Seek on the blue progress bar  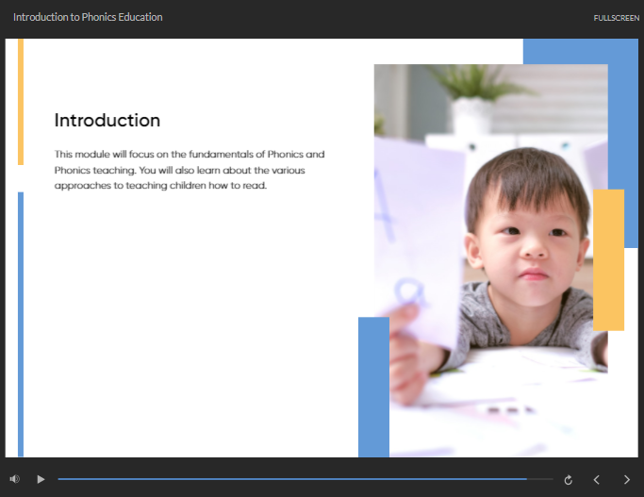tap(305, 479)
